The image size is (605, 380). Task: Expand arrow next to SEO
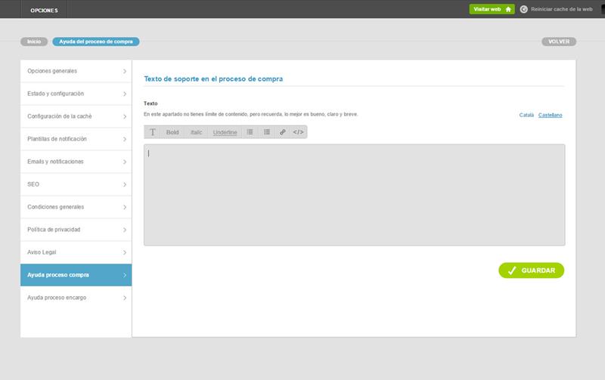click(124, 184)
